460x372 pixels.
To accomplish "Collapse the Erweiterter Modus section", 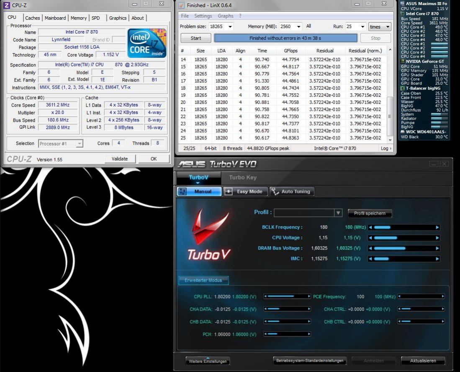I will click(x=203, y=280).
